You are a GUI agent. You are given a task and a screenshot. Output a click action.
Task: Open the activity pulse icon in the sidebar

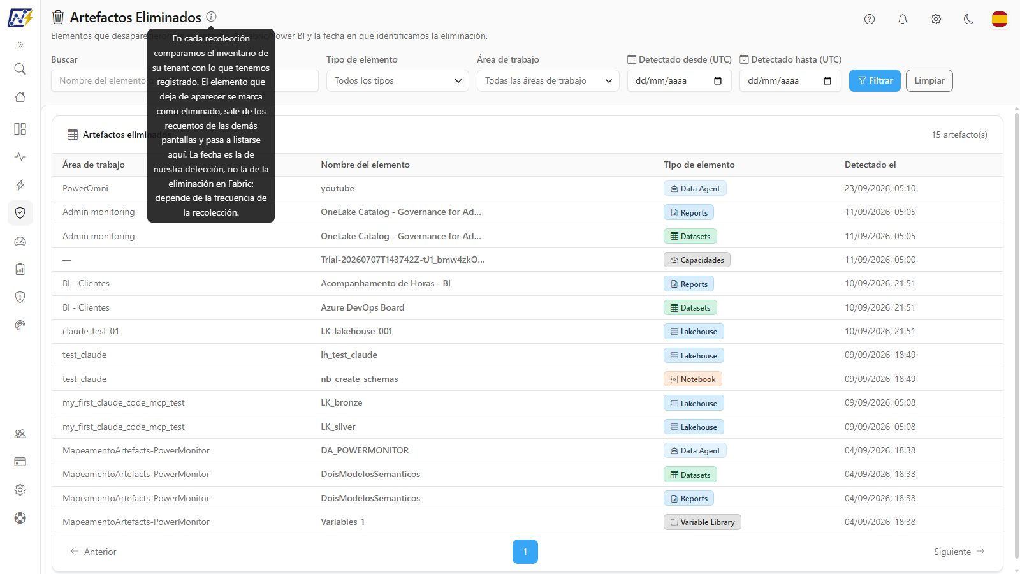coord(20,157)
